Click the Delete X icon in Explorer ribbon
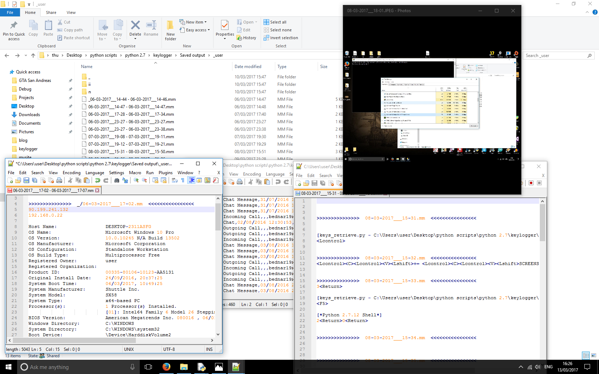This screenshot has height=374, width=599. click(135, 25)
